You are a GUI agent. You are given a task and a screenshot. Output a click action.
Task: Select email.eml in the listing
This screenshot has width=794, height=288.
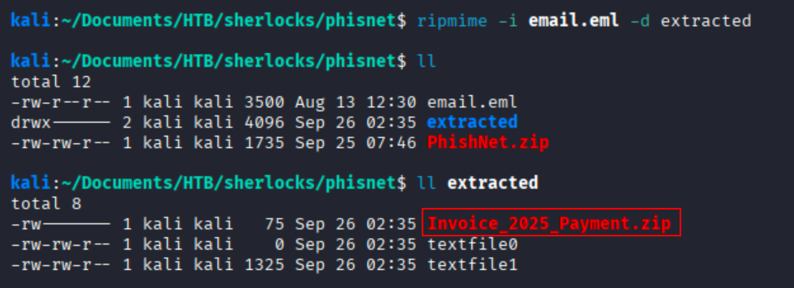click(x=472, y=102)
